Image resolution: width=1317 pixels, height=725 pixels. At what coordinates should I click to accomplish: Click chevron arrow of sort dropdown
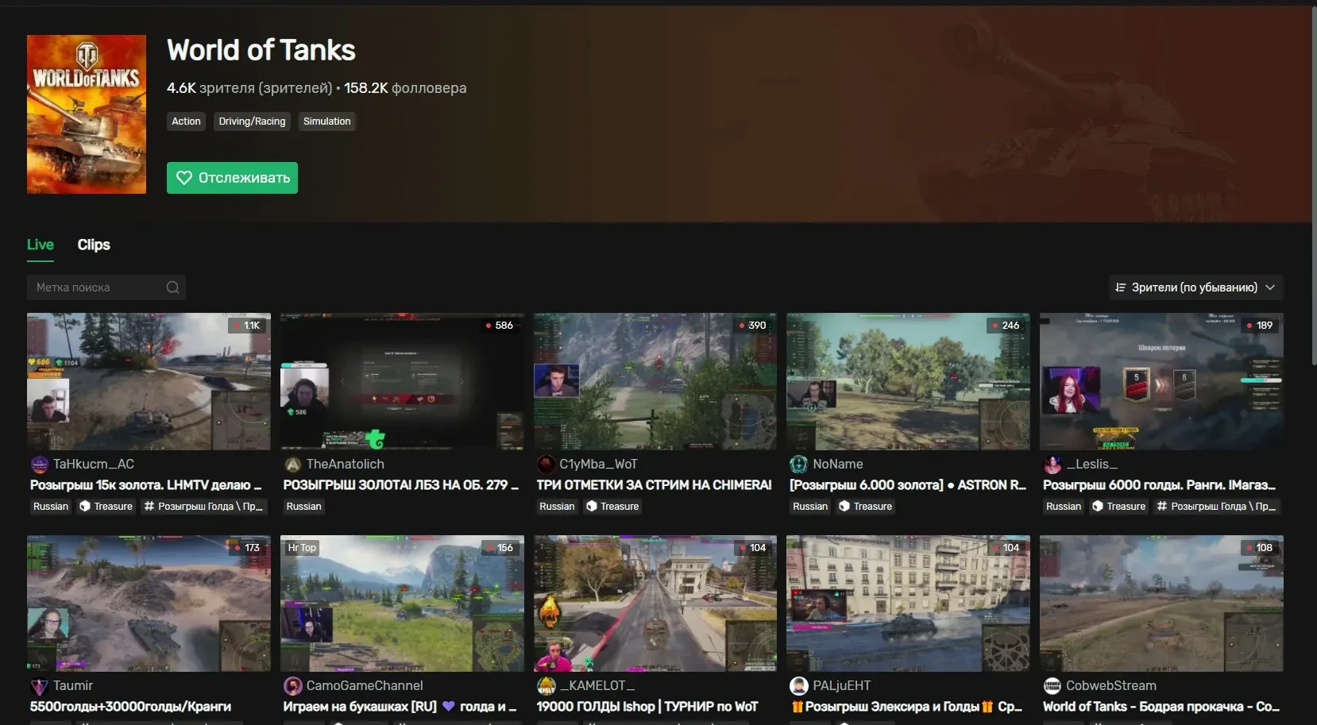coord(1270,287)
